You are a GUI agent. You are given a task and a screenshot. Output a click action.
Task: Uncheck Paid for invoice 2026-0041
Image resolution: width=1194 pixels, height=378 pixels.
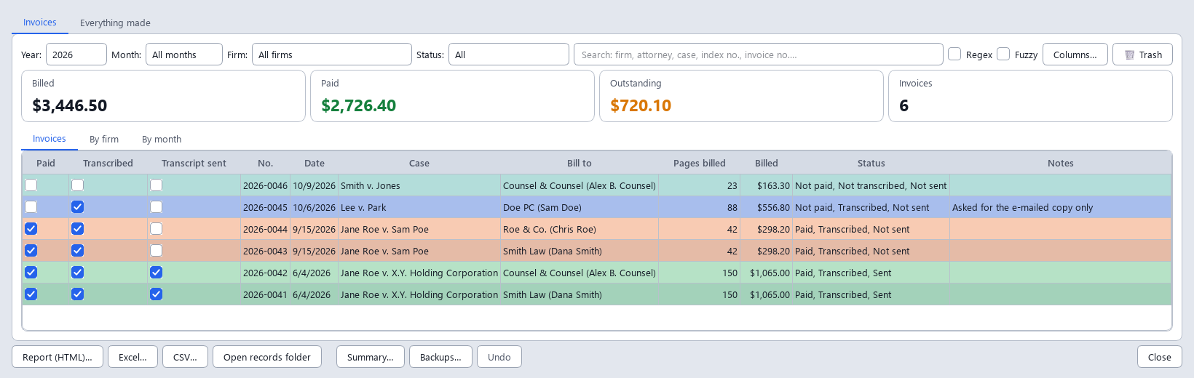click(31, 294)
